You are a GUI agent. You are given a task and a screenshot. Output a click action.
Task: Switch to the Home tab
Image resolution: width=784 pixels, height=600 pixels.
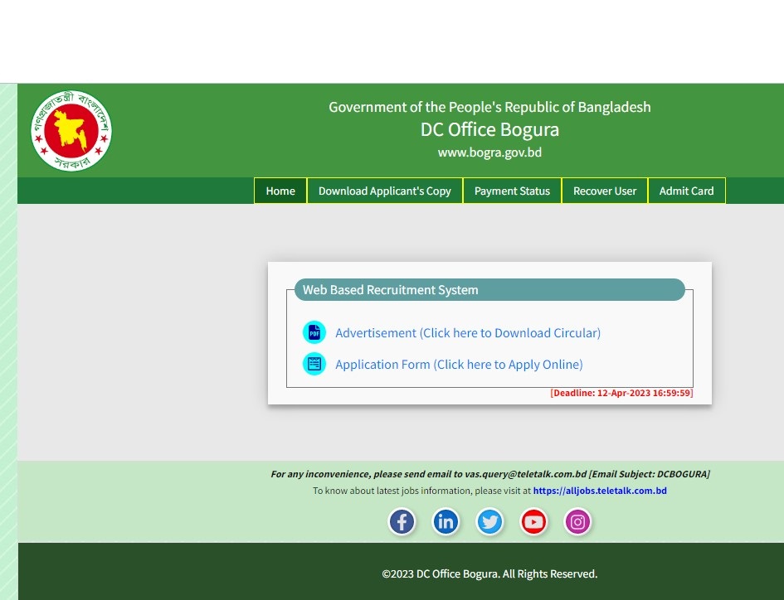click(280, 191)
